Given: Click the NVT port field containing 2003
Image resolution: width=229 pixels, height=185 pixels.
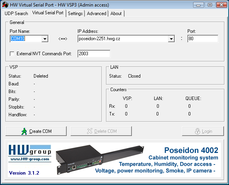Looking at the screenshot, I should pyautogui.click(x=94, y=54).
